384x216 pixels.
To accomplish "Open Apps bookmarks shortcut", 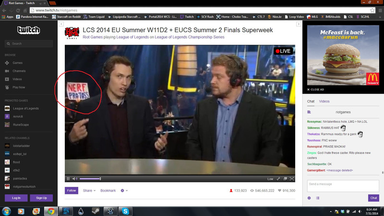I will tap(8, 17).
